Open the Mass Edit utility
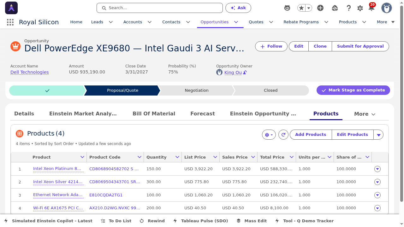 click(252, 221)
